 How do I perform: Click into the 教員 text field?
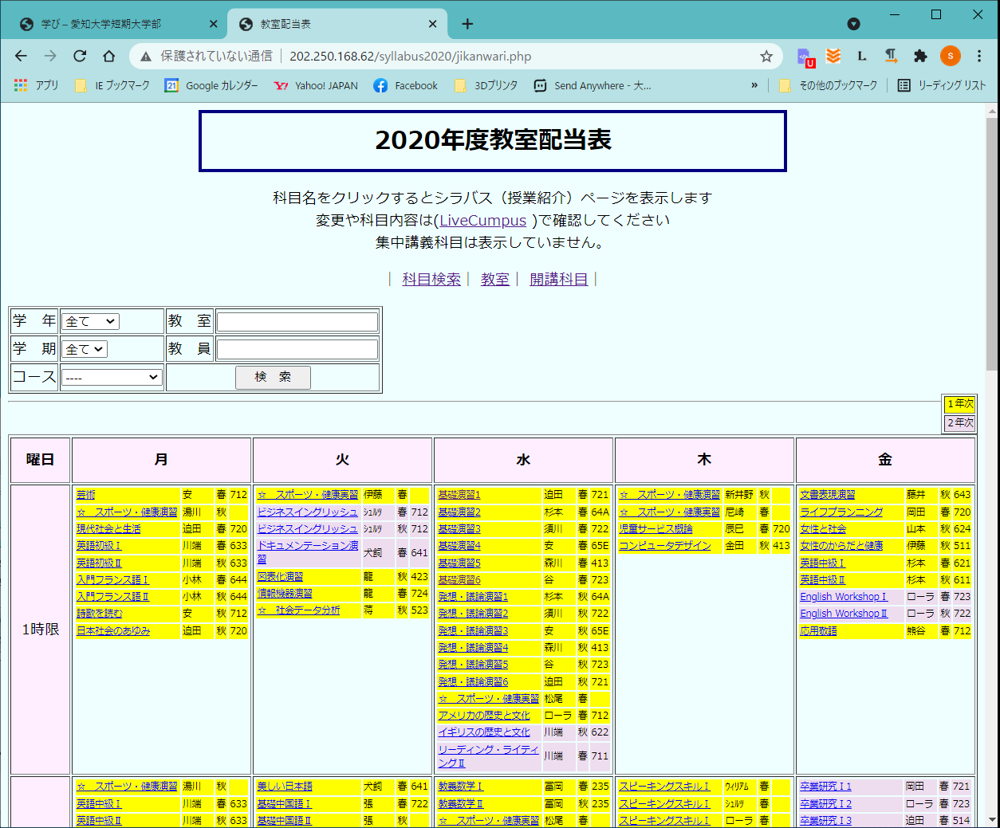(297, 349)
